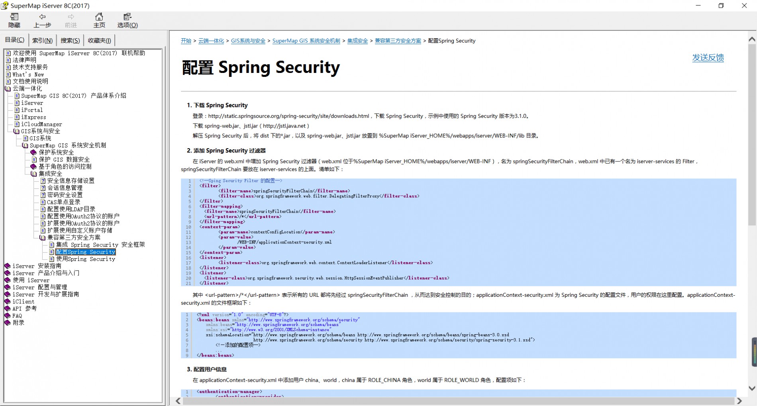Expand the FAQ book
757x406 pixels.
tap(8, 316)
